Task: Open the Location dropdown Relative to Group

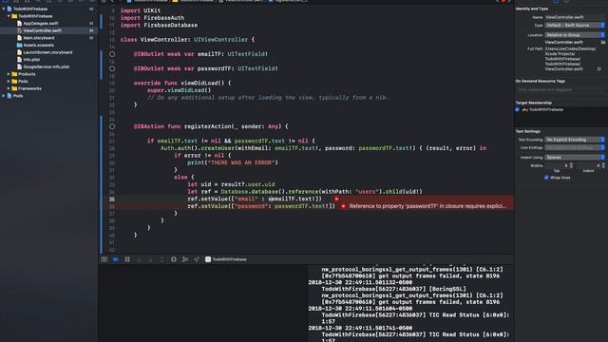Action: (575, 35)
